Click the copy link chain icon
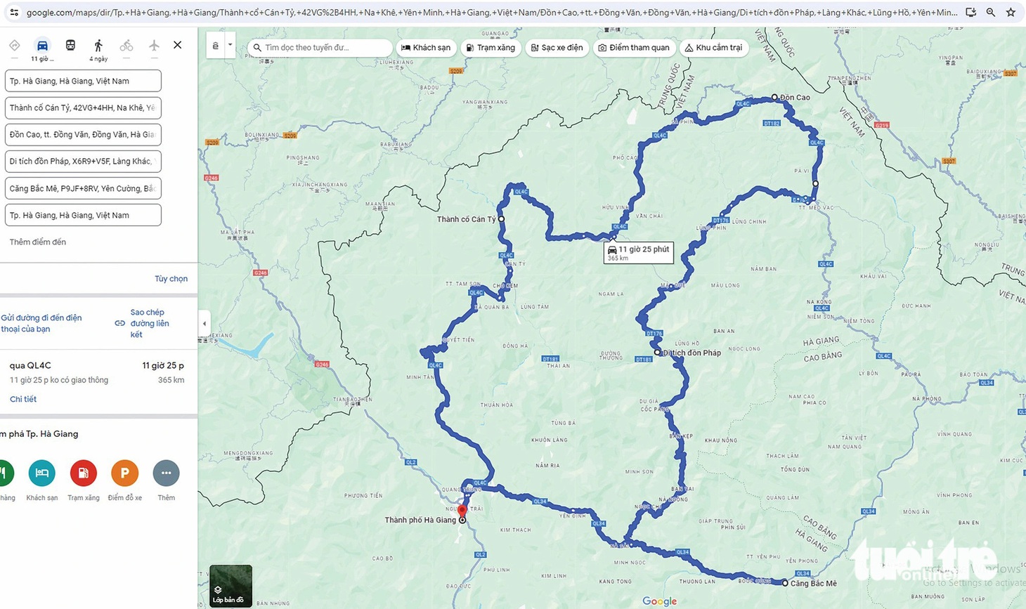 pyautogui.click(x=120, y=324)
